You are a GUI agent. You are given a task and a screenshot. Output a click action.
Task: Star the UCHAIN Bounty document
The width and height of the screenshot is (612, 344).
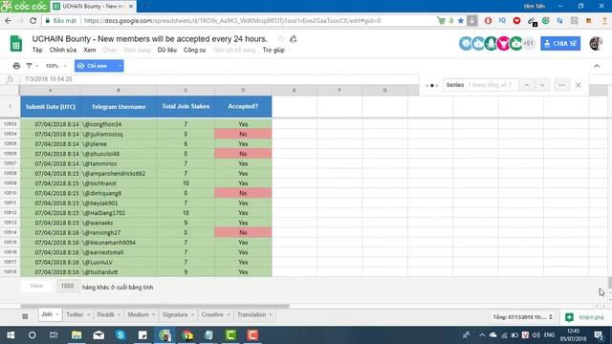point(280,38)
